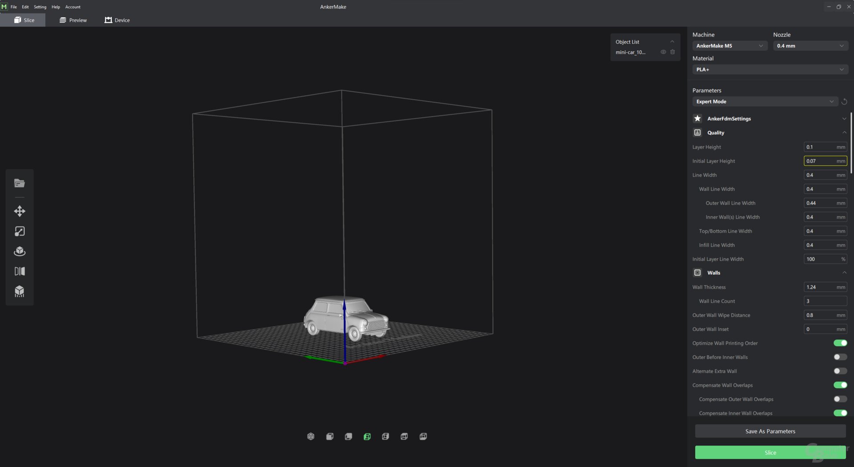
Task: Click the Save As Parameters button
Action: point(770,431)
